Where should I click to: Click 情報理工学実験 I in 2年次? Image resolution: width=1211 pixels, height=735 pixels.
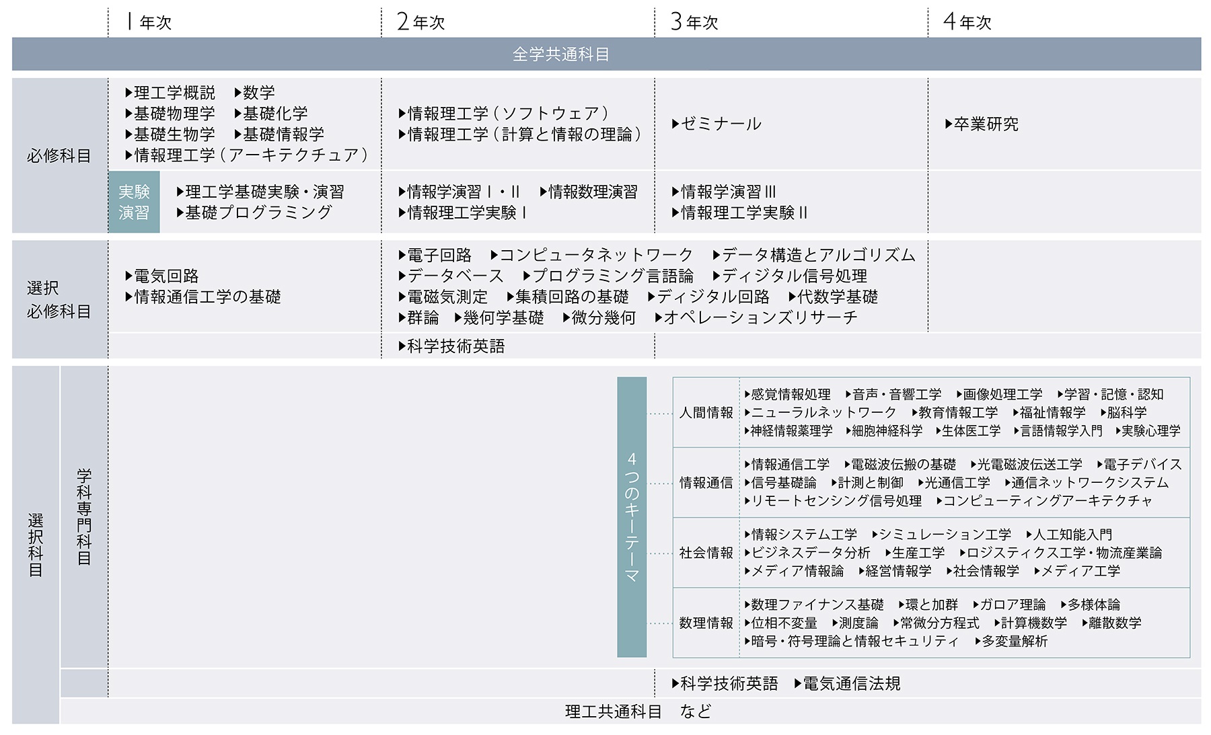463,212
